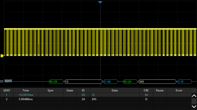Click the Data column header
The height and width of the screenshot is (110, 197).
click(x=115, y=90)
